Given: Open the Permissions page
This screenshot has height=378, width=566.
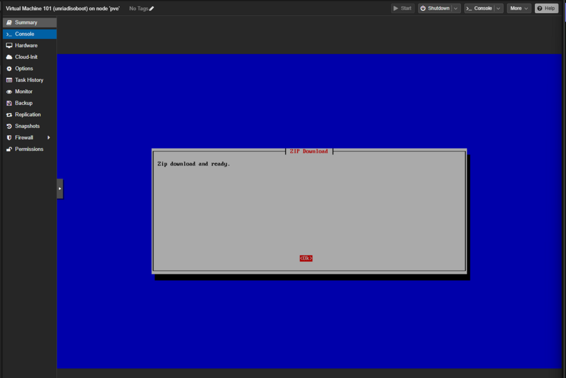Looking at the screenshot, I should 29,149.
